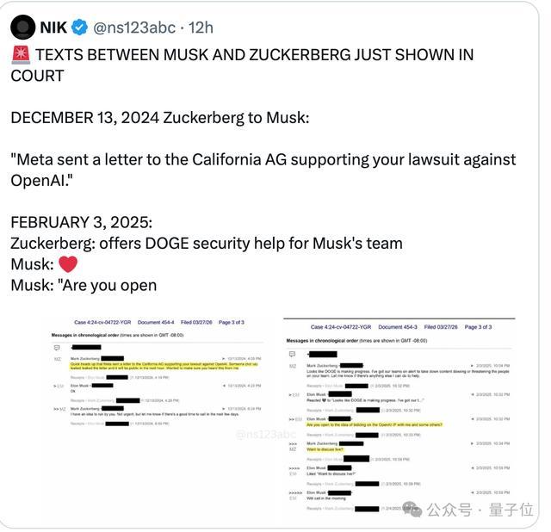The height and width of the screenshot is (532, 551).
Task: Open the 12h tweet timestamp
Action: click(201, 28)
